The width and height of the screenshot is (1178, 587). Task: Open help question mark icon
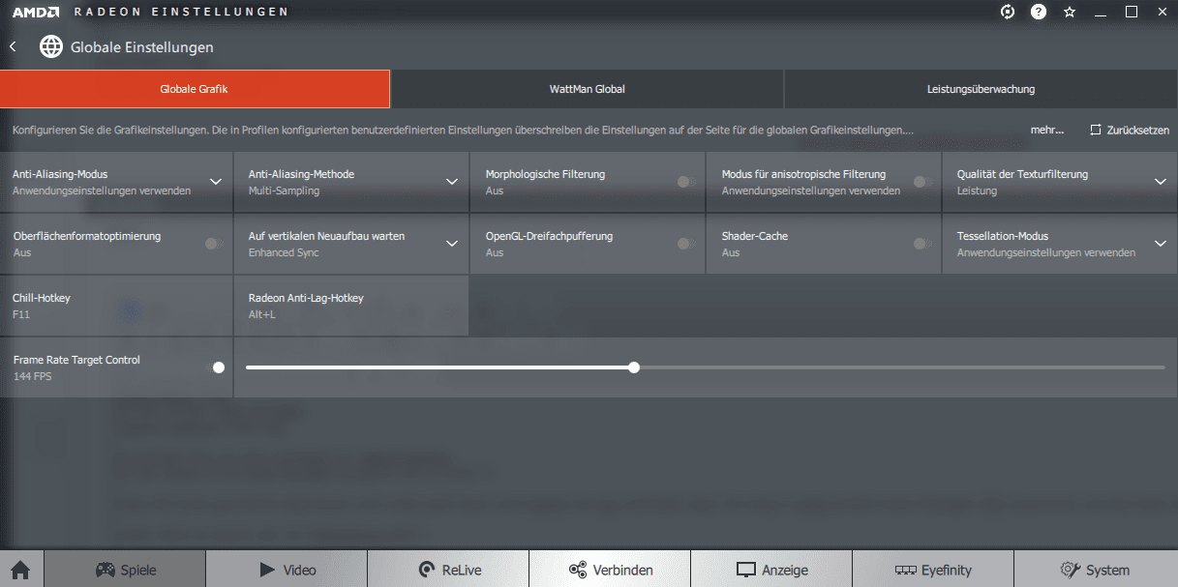coord(1039,12)
